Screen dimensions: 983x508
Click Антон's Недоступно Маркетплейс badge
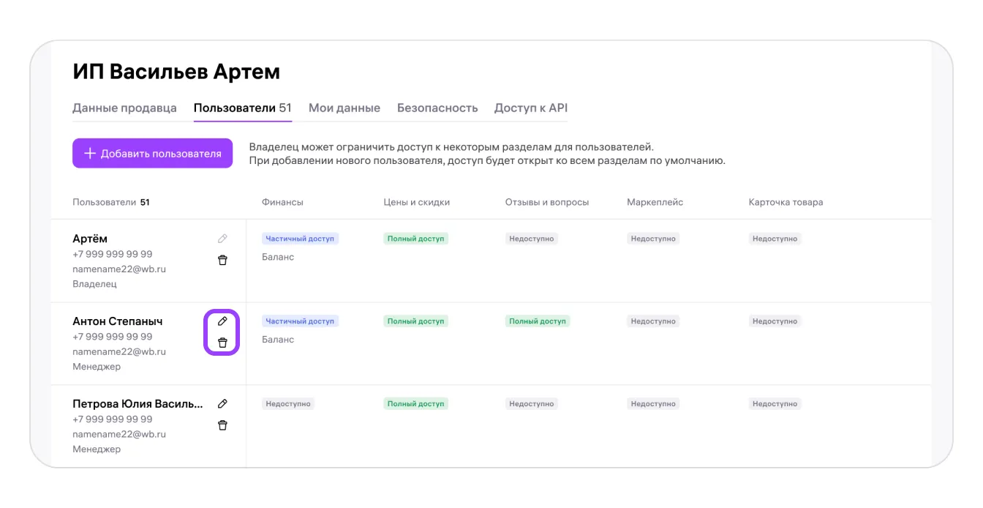[653, 321]
